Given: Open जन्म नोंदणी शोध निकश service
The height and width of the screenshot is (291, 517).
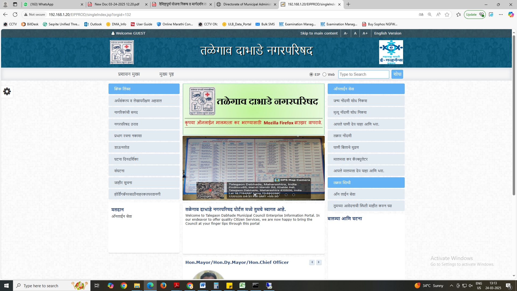Looking at the screenshot, I should (x=366, y=101).
